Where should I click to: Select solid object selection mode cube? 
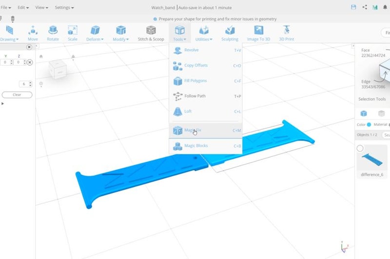[364, 113]
